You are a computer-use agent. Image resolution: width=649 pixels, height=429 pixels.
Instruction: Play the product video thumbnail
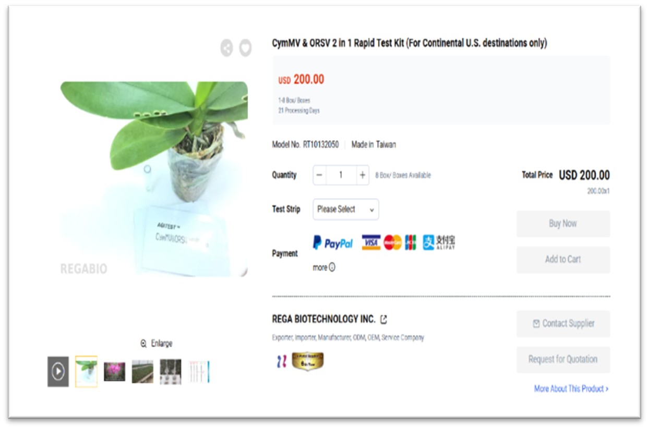58,372
